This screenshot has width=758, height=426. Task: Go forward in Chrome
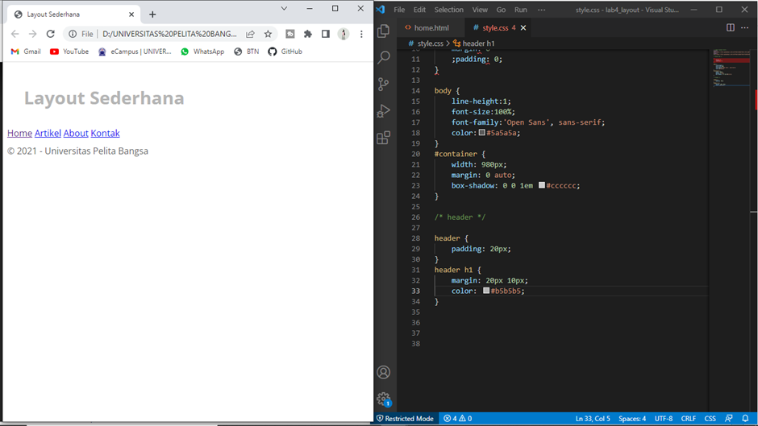click(x=32, y=34)
